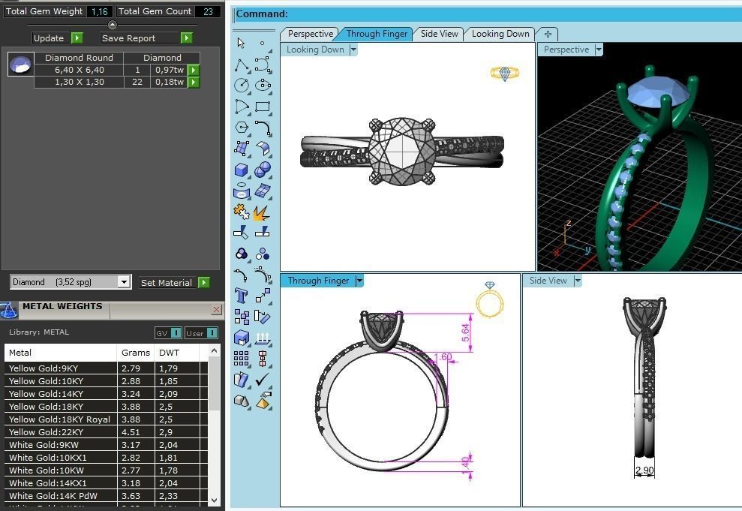The height and width of the screenshot is (511, 742).
Task: Select the Single Point tool
Action: tap(262, 43)
